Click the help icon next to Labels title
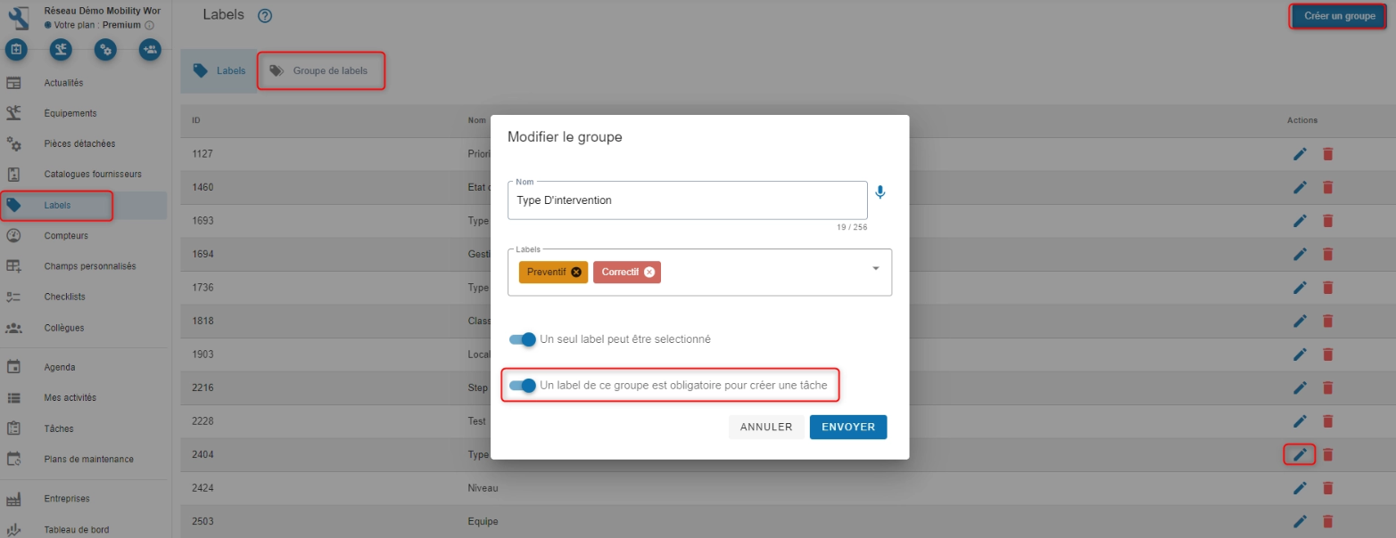Image resolution: width=1396 pixels, height=538 pixels. click(x=264, y=15)
